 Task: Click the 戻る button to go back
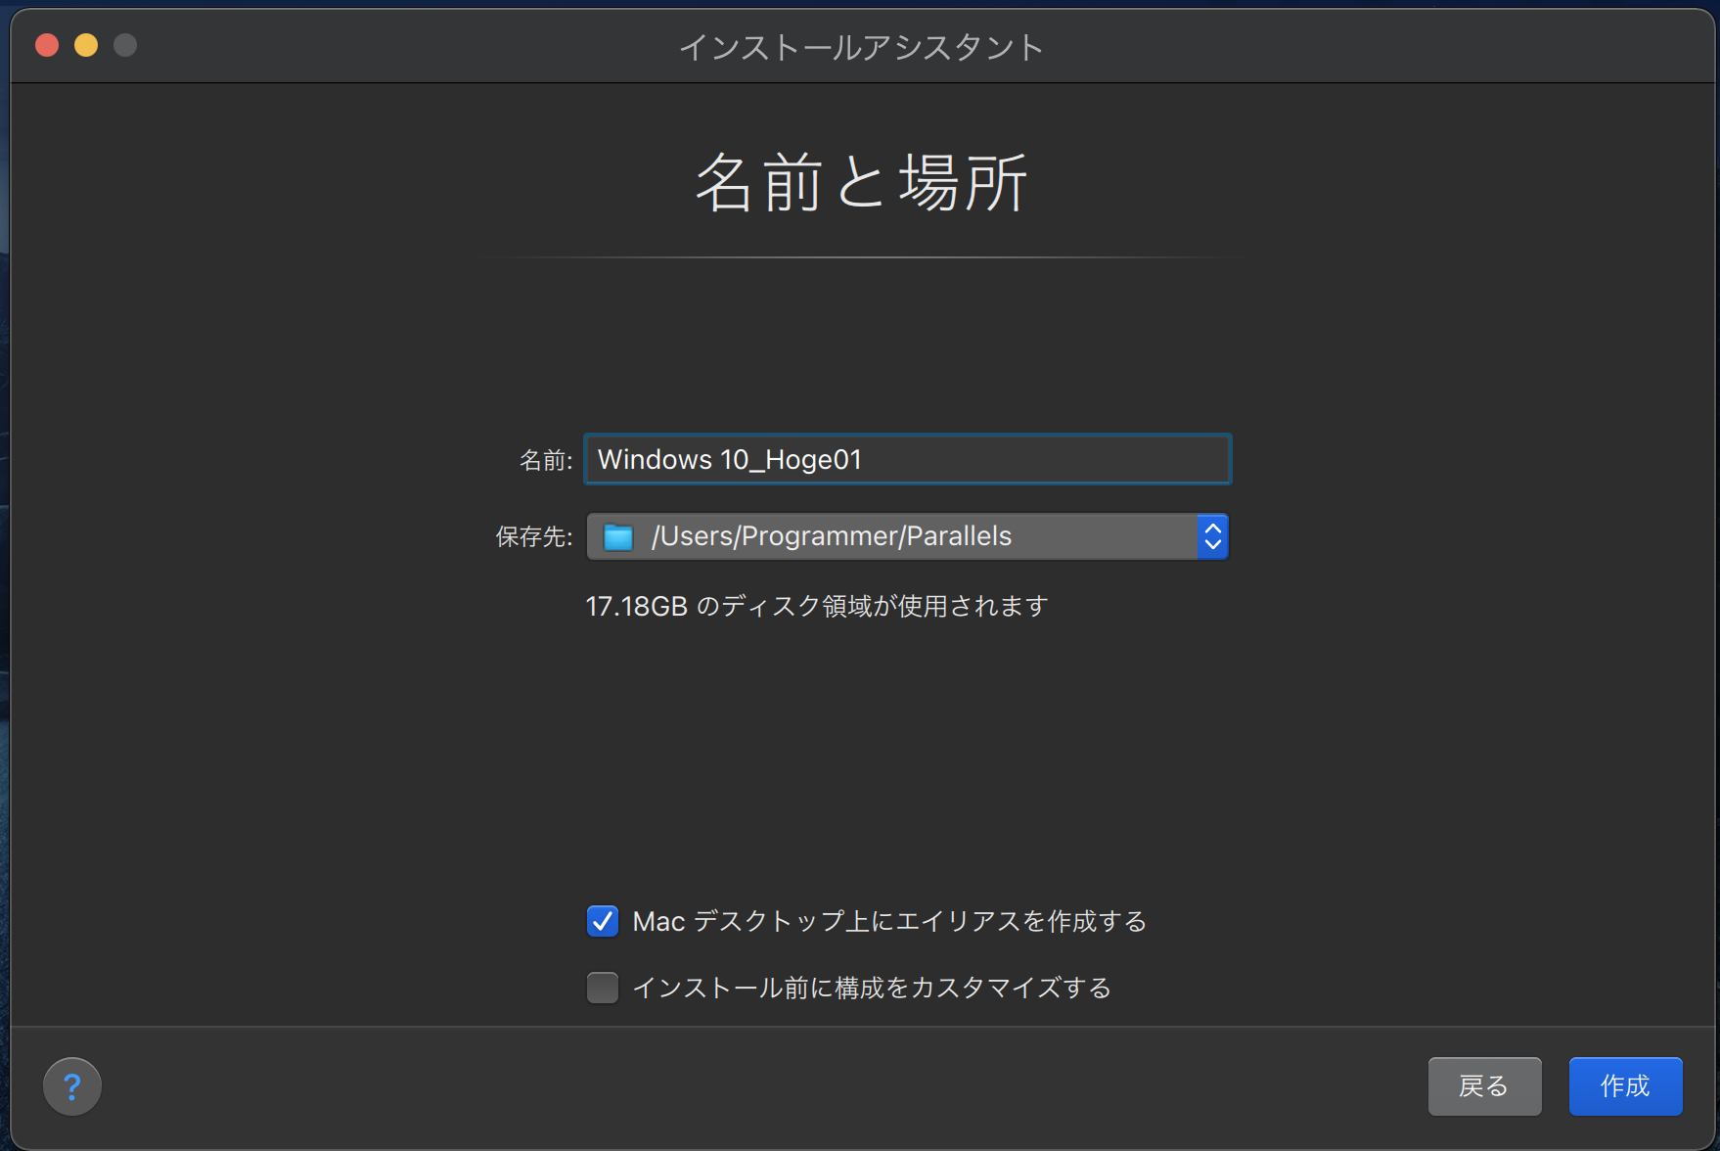(1484, 1085)
